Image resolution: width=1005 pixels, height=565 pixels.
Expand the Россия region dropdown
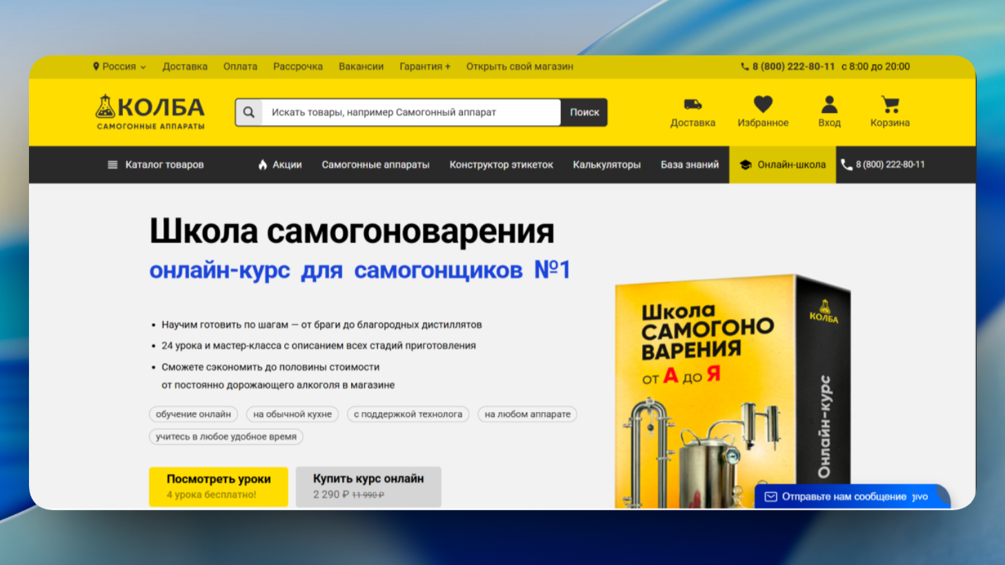pos(119,67)
